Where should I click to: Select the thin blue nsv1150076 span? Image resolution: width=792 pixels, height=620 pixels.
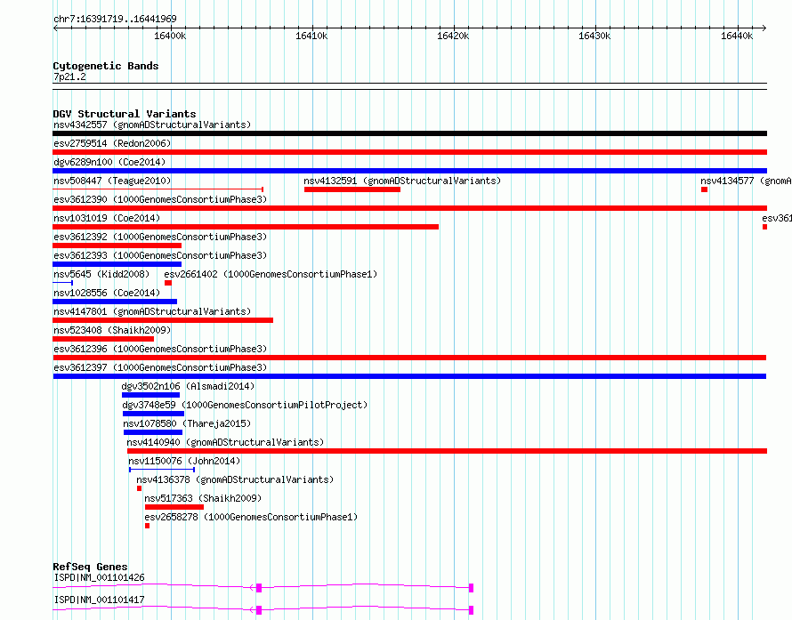162,470
